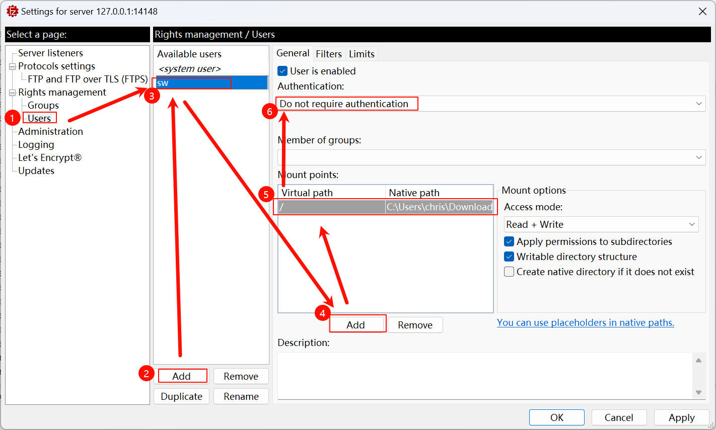Screen dimensions: 716x430
Task: Click the Description scrollbar down arrow
Action: (x=698, y=392)
